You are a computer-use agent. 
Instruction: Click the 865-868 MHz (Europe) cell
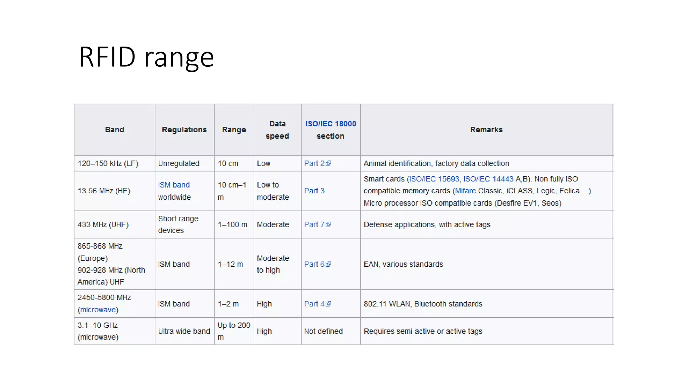pyautogui.click(x=114, y=264)
